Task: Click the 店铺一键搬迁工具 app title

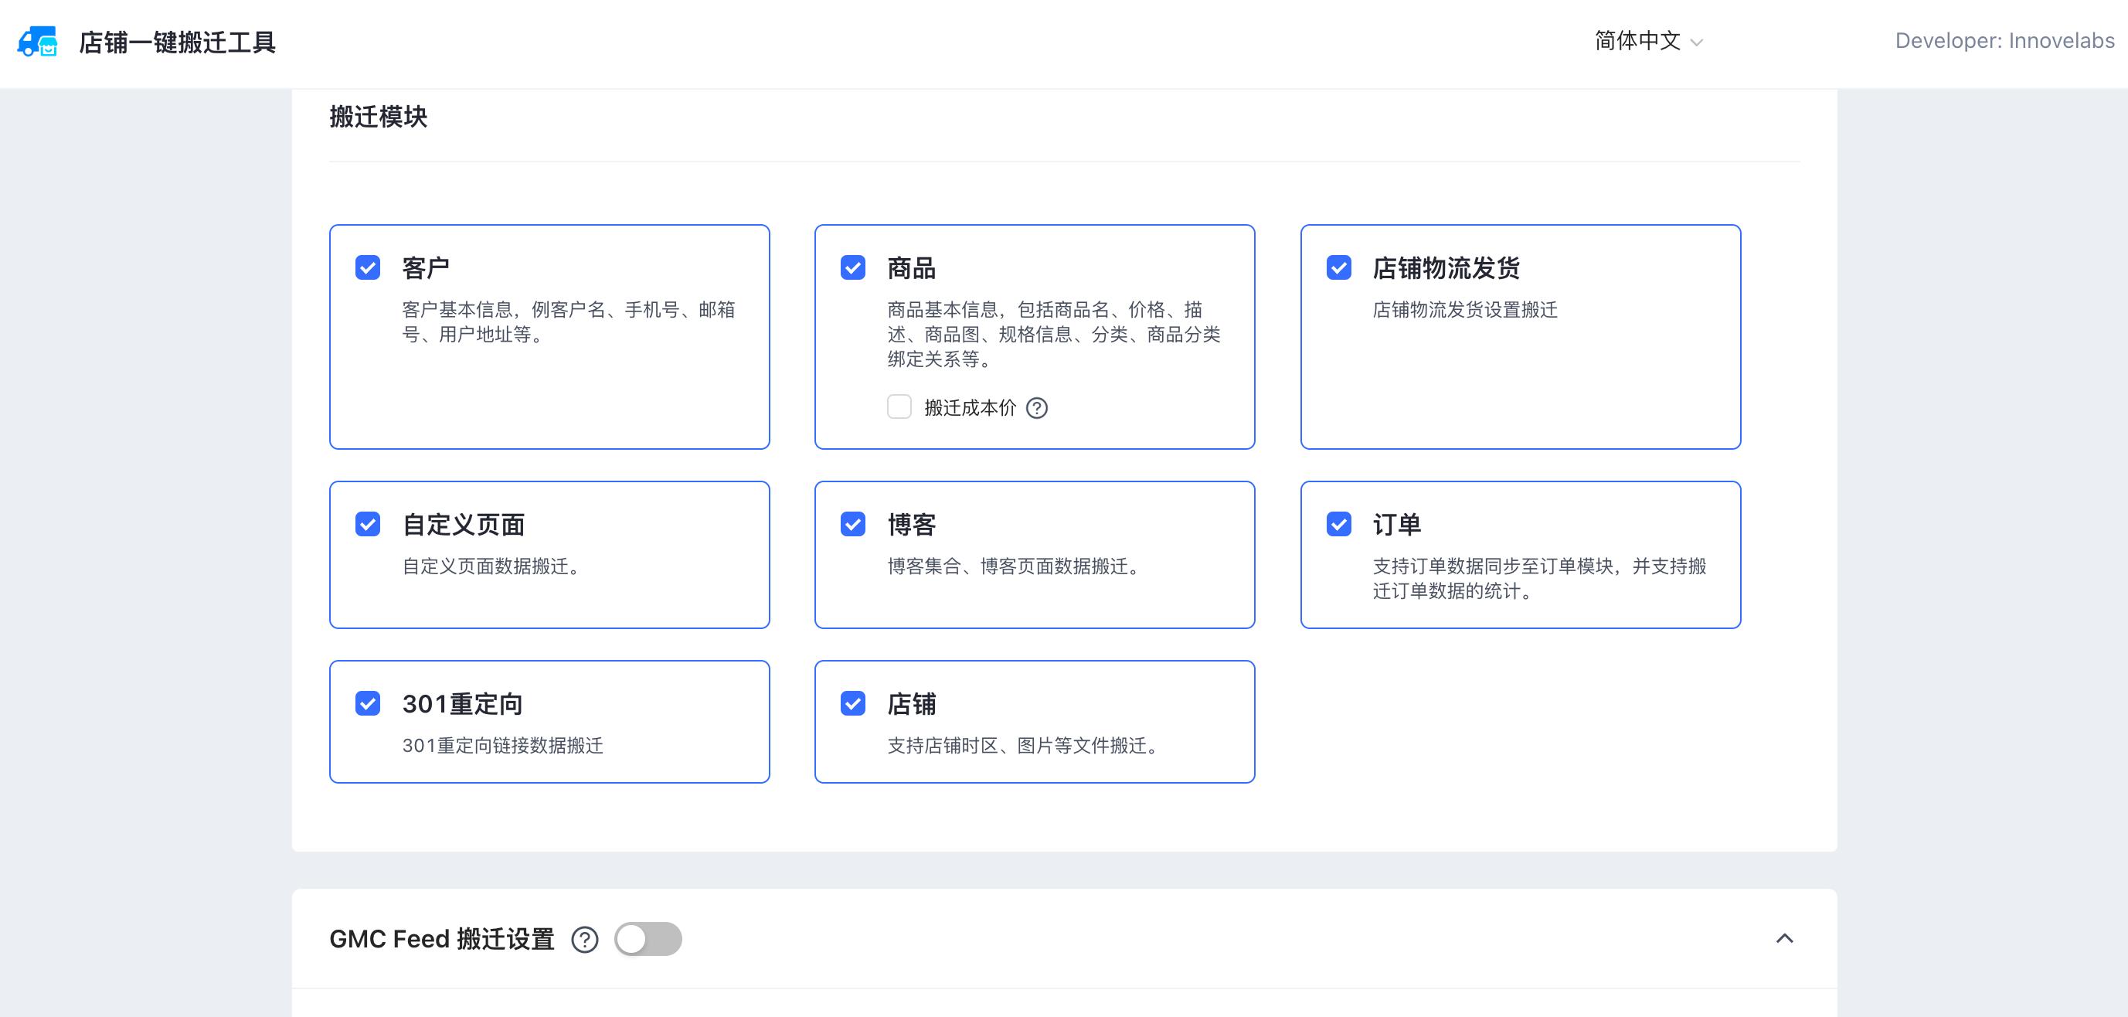Action: pyautogui.click(x=178, y=43)
